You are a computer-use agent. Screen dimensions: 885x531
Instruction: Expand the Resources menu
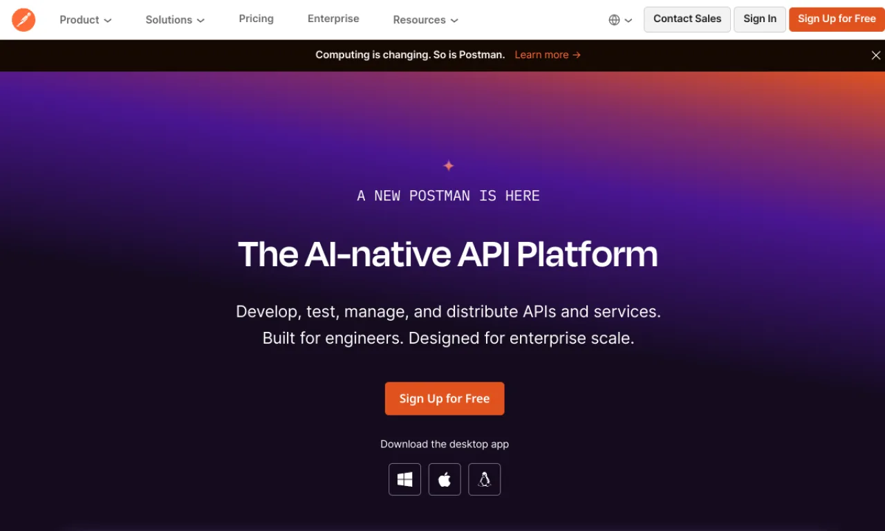point(425,20)
